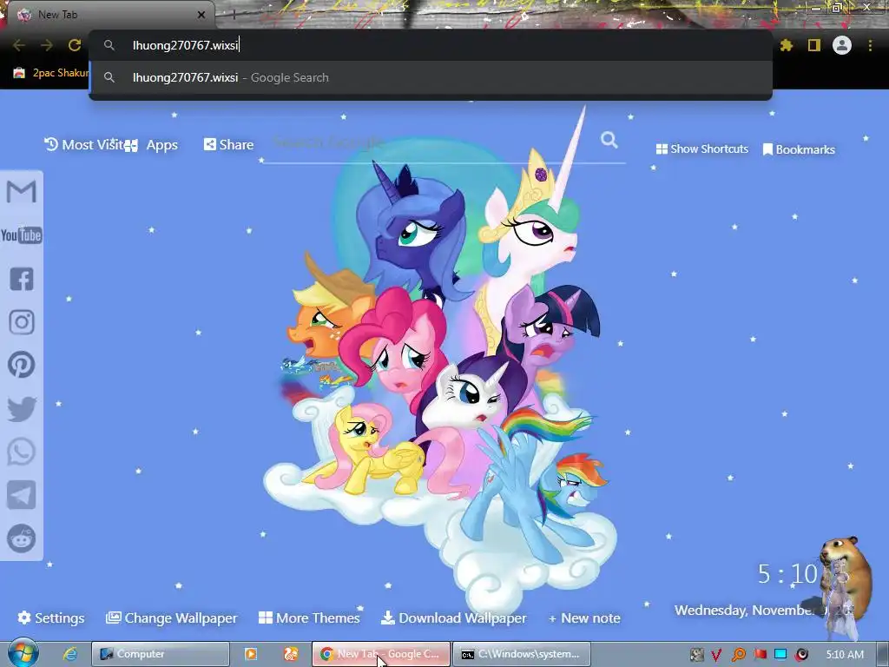Select the lhuong270767.wixsi Google Search suggestion
889x667 pixels.
click(431, 77)
